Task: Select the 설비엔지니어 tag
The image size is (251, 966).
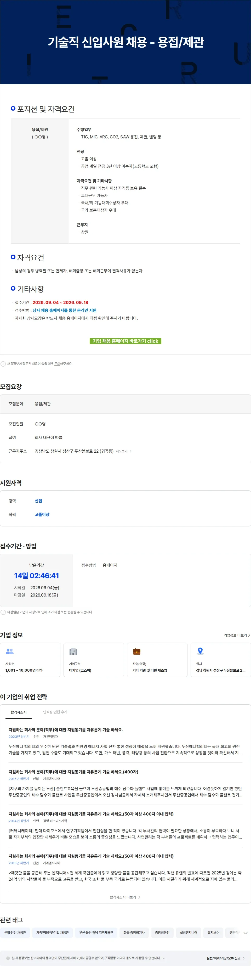Action: [189, 932]
